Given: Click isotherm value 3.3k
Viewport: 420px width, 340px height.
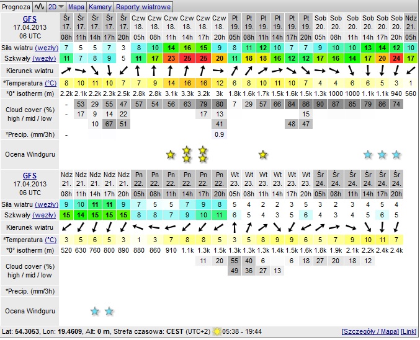Looking at the screenshot, I should click(187, 94).
